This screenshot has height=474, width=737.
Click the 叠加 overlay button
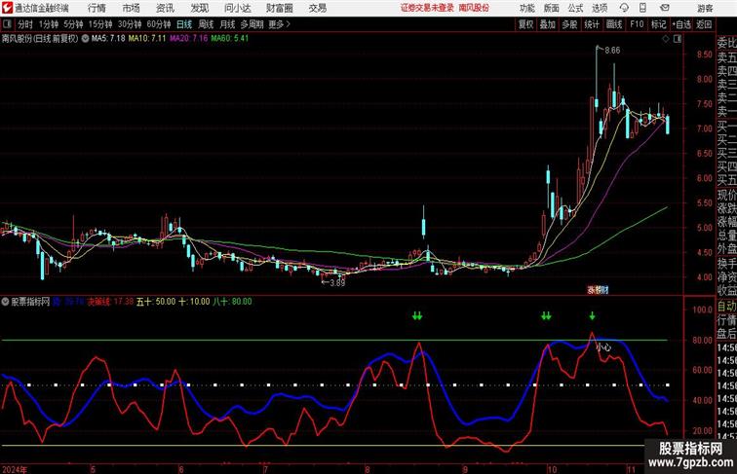(548, 24)
